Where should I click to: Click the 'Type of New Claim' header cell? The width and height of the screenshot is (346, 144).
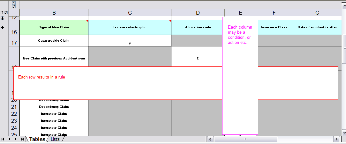tap(54, 27)
